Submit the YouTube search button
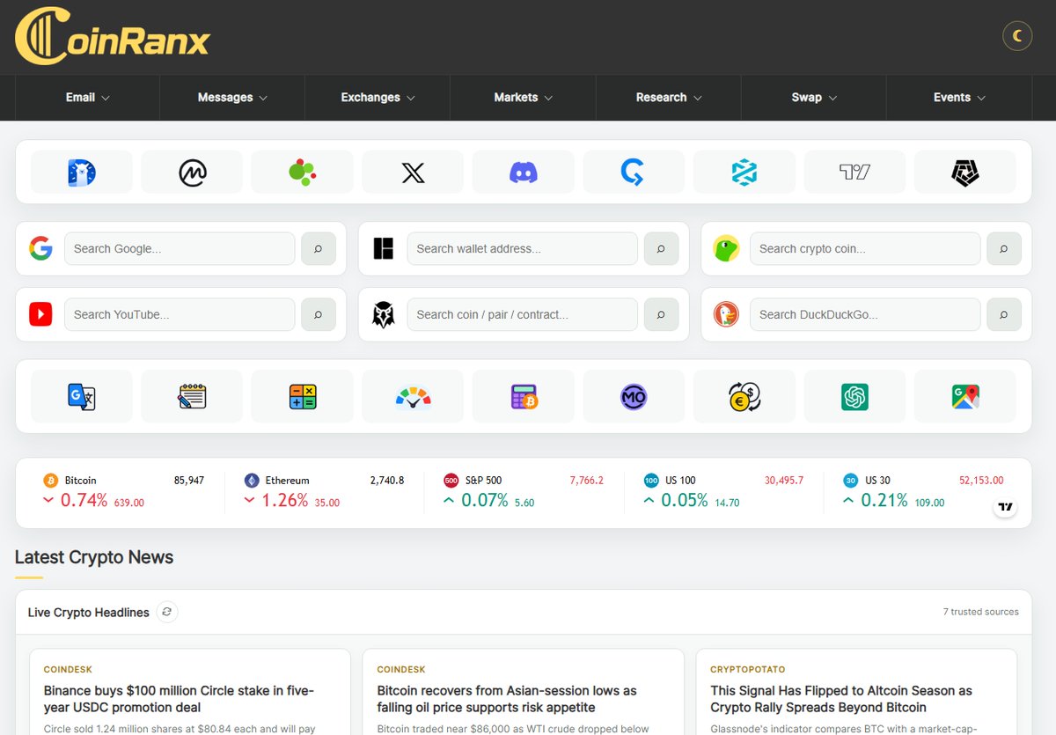This screenshot has height=735, width=1056. tap(319, 314)
